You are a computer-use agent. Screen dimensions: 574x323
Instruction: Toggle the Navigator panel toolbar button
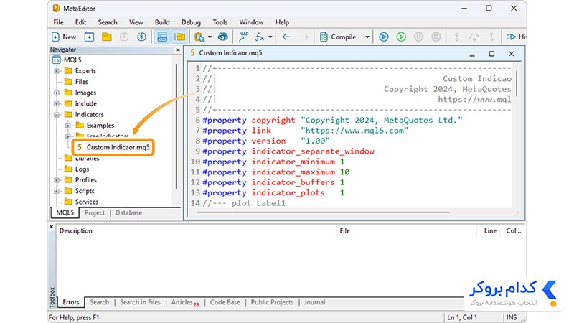coord(180,37)
